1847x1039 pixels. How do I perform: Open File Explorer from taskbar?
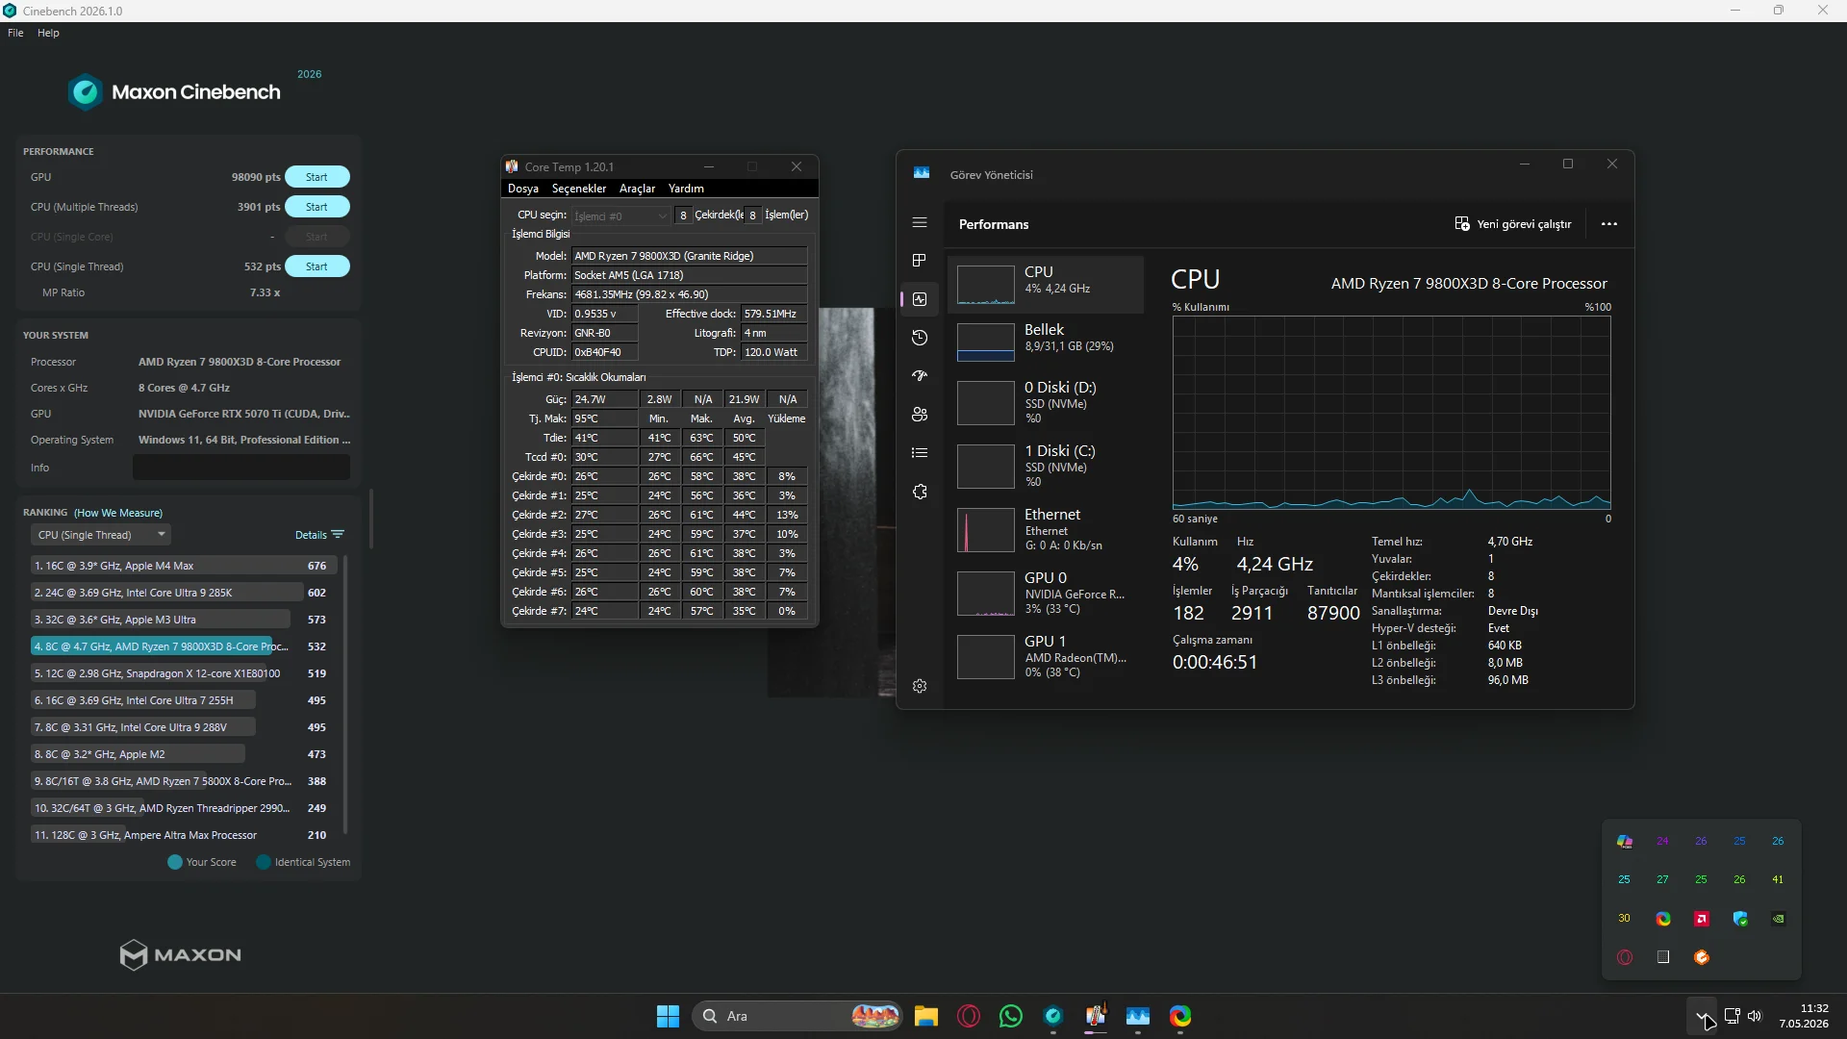(926, 1016)
